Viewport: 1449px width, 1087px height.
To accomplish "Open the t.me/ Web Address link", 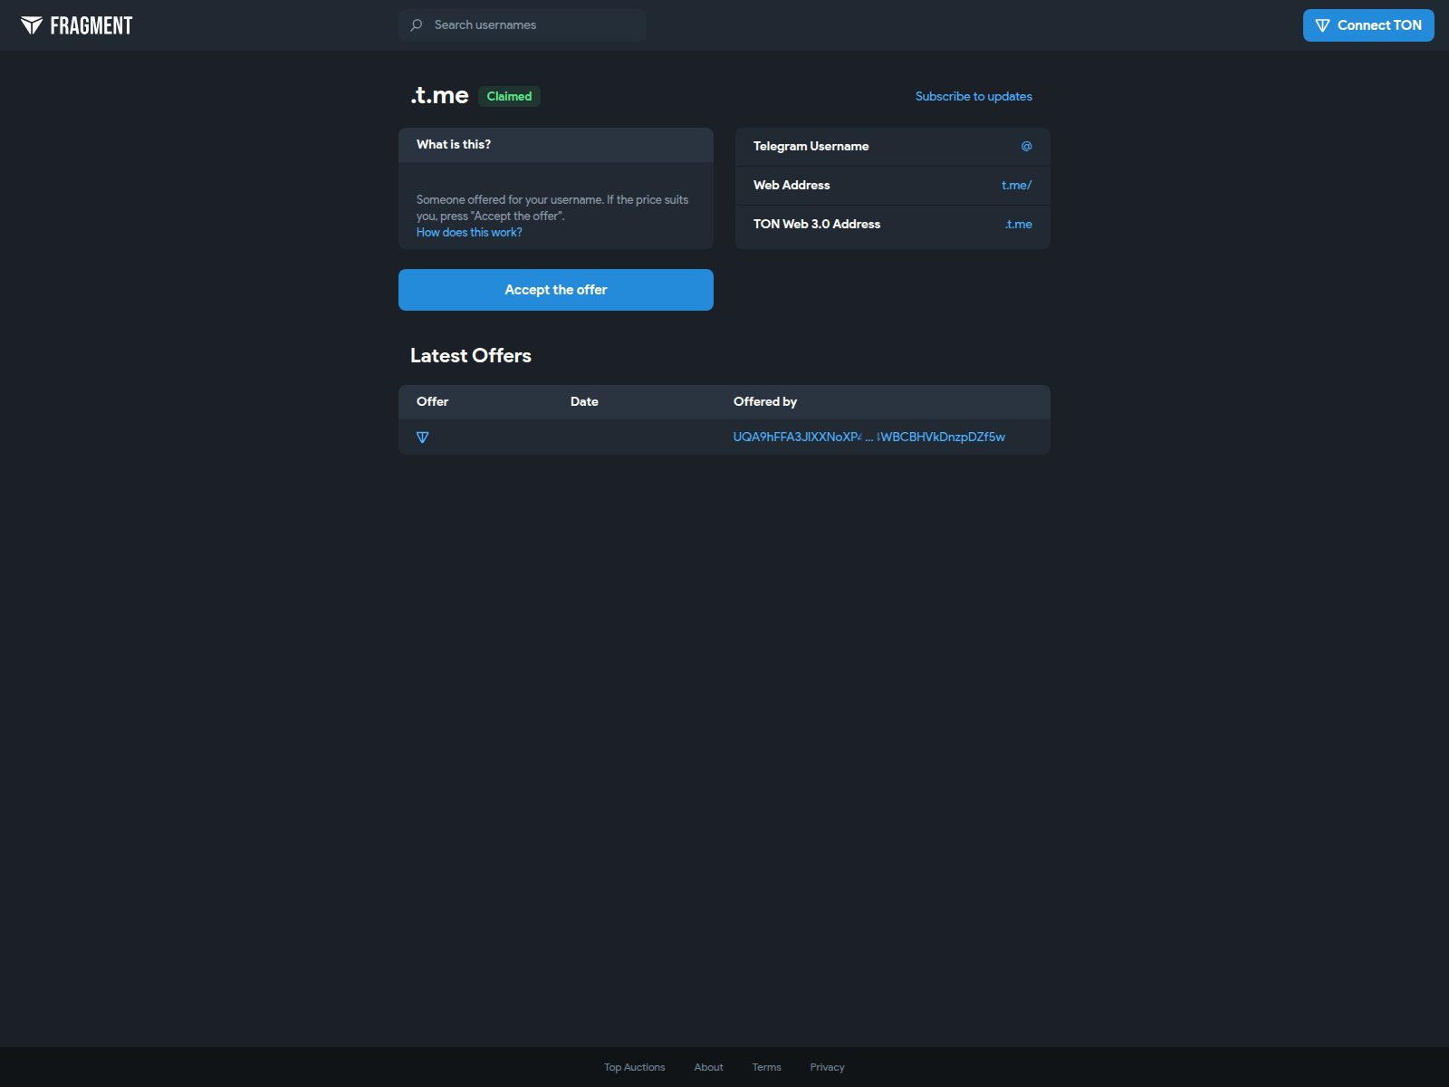I will (x=1016, y=185).
